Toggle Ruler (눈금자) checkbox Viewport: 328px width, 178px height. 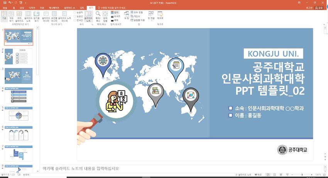[x=78, y=13]
